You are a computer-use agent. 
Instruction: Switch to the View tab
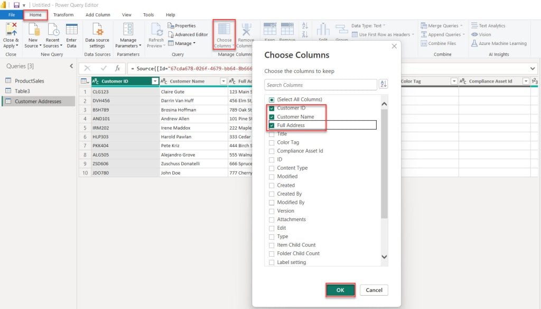(x=127, y=15)
